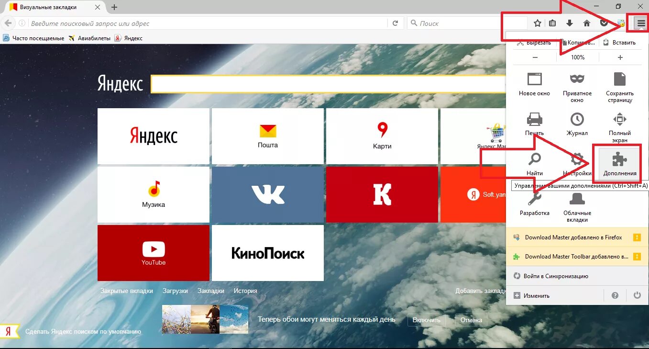Open the hamburger menu button
Viewport: 649px width, 349px height.
coord(641,23)
